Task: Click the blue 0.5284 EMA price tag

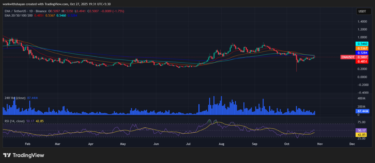Action: (x=362, y=53)
